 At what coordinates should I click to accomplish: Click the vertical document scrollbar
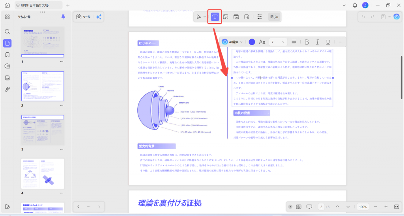click(401, 77)
